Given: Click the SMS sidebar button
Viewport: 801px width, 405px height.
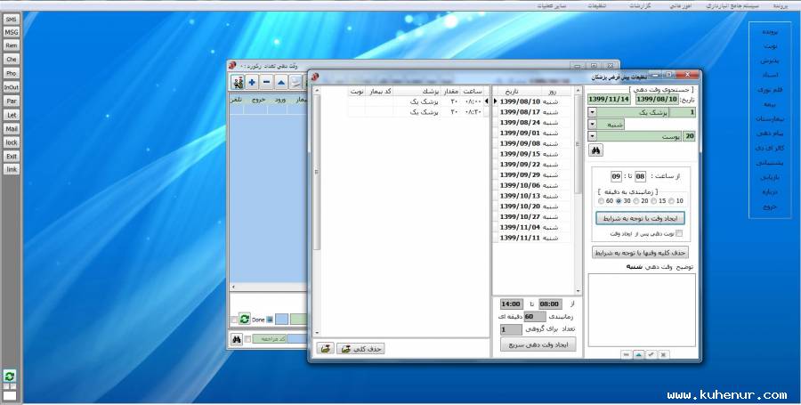Looking at the screenshot, I should pos(12,20).
